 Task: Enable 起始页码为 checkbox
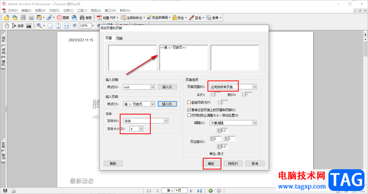tap(189, 102)
